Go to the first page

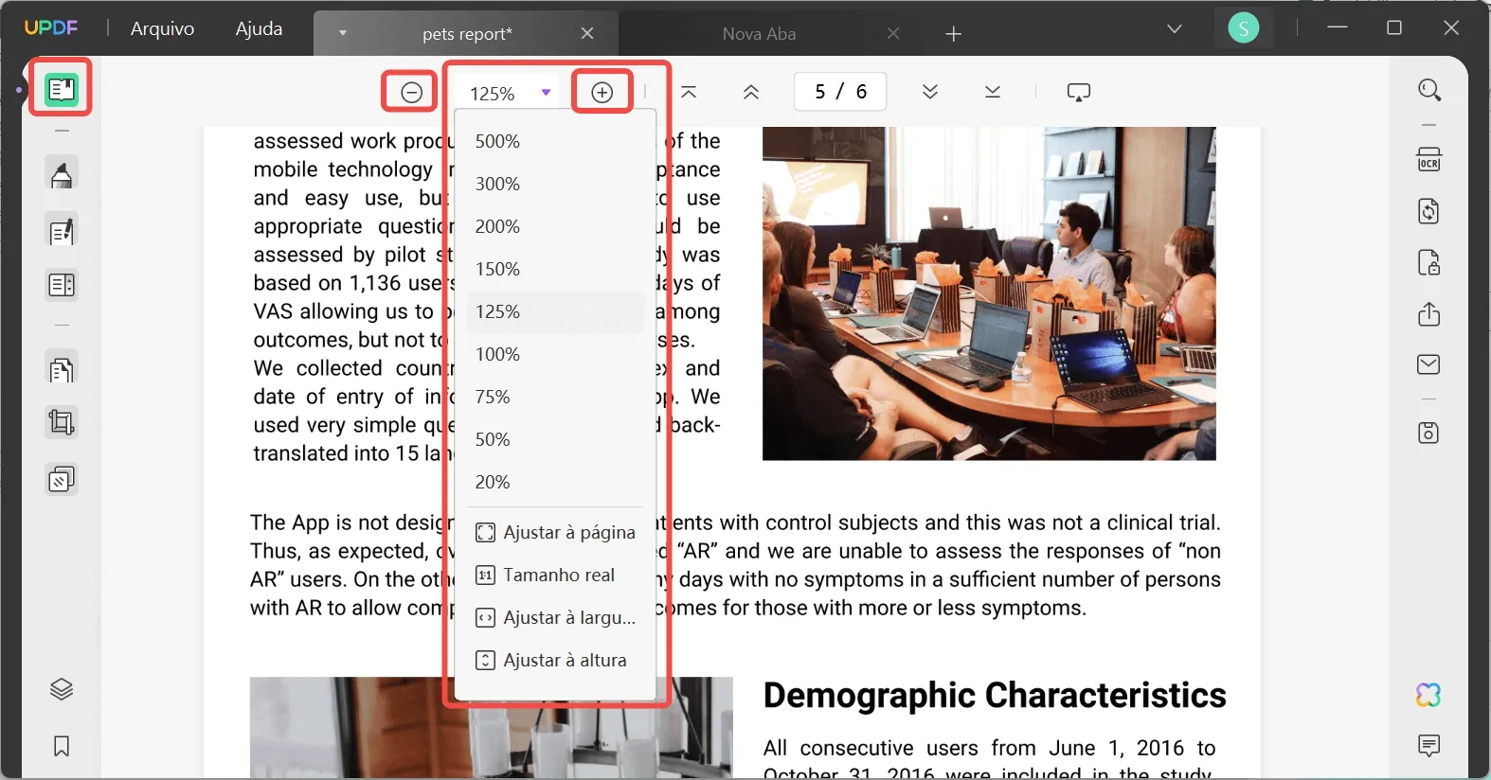pos(689,92)
